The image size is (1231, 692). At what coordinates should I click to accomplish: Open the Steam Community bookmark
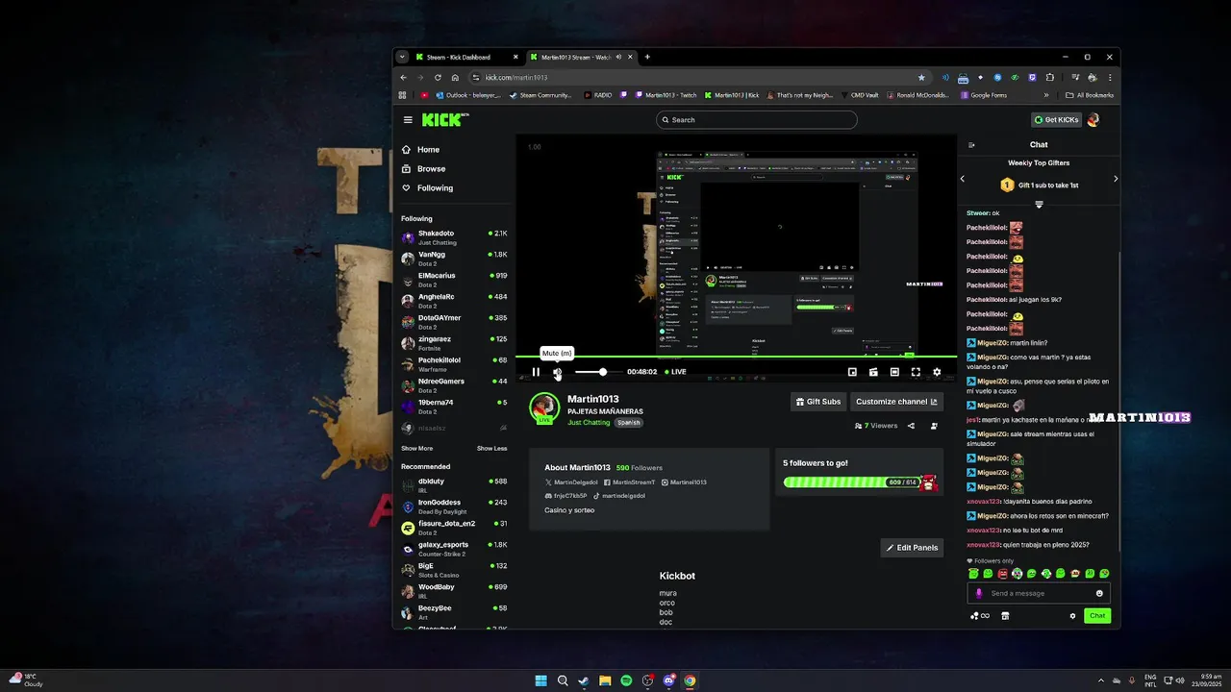pyautogui.click(x=540, y=95)
